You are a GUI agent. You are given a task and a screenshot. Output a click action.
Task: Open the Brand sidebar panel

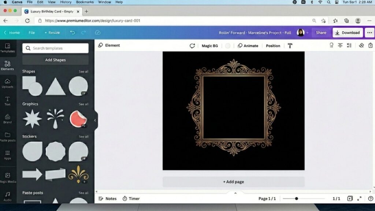7,119
